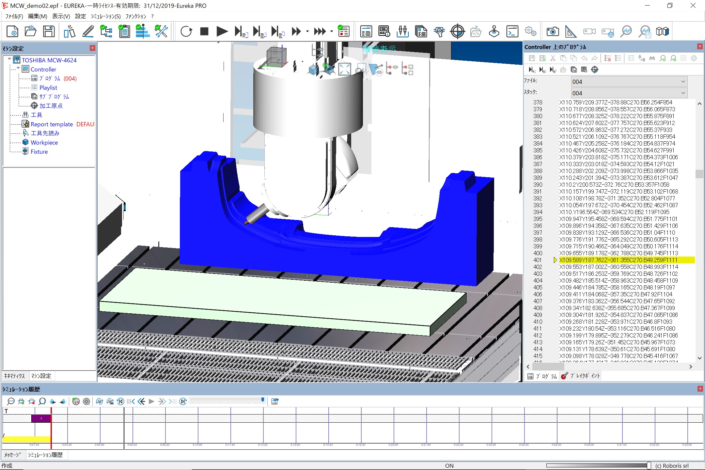
Task: Click the Reset simulation circular arrow icon
Action: (186, 32)
